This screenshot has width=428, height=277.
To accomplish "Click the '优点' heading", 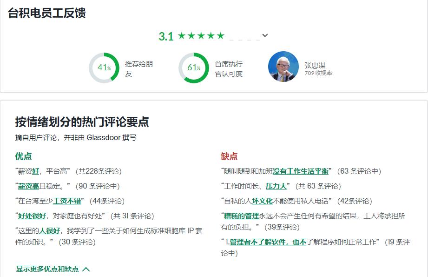I will click(24, 156).
